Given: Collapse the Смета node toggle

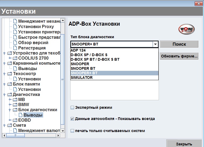Looking at the screenshot, I should (4, 125).
